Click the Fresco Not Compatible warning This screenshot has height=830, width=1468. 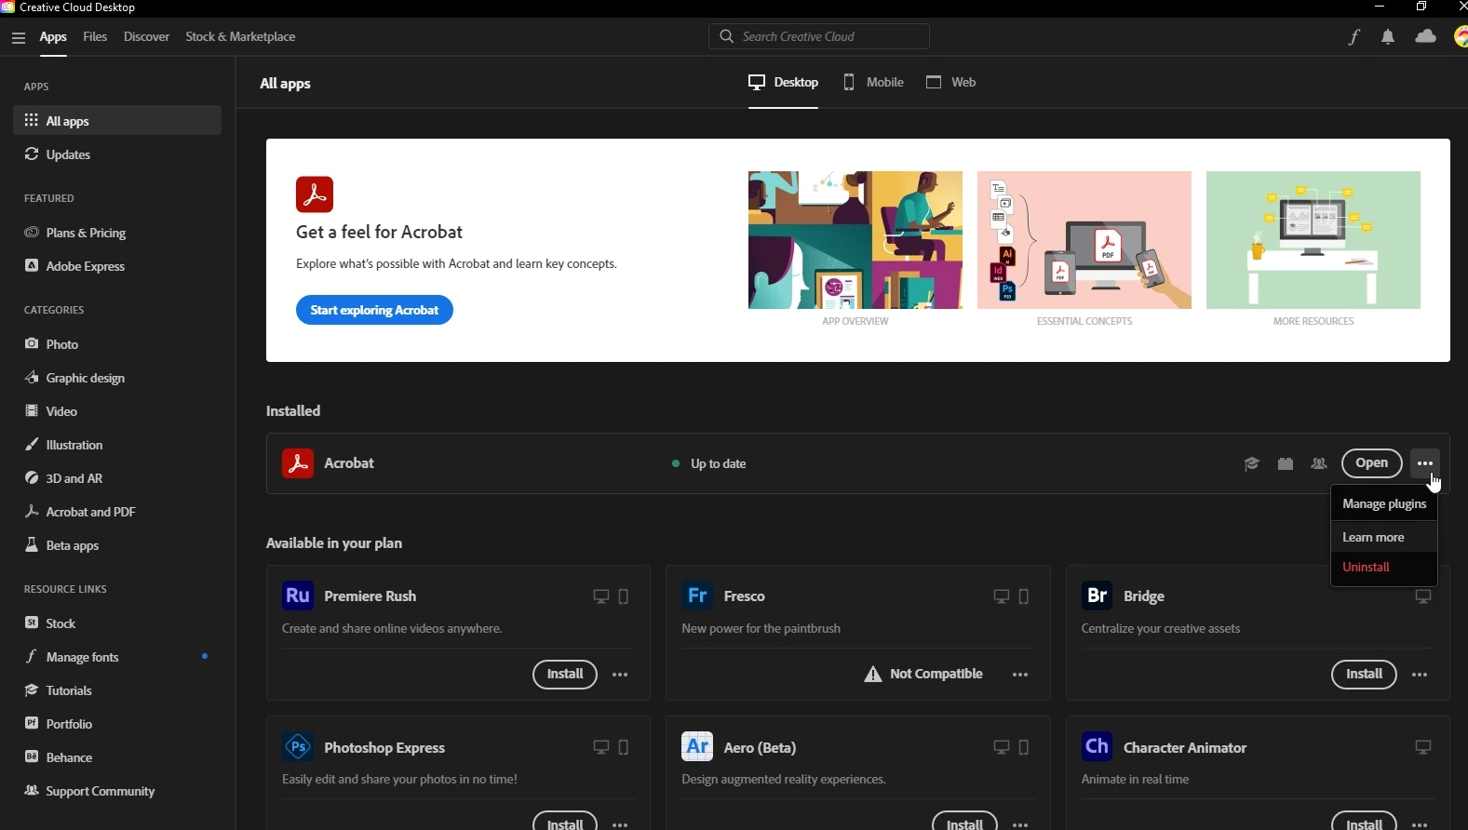[x=923, y=675]
